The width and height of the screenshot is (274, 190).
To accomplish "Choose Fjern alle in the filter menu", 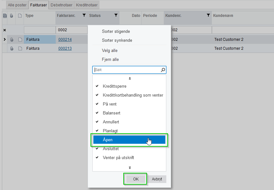I will tap(110, 60).
